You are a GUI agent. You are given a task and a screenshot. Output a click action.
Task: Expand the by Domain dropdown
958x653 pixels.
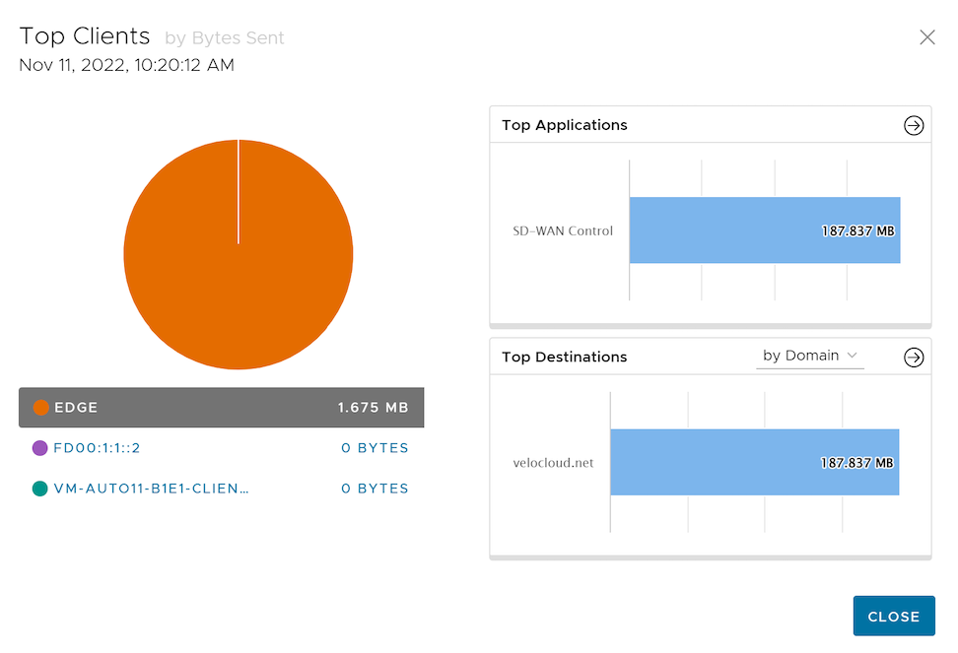pos(808,356)
